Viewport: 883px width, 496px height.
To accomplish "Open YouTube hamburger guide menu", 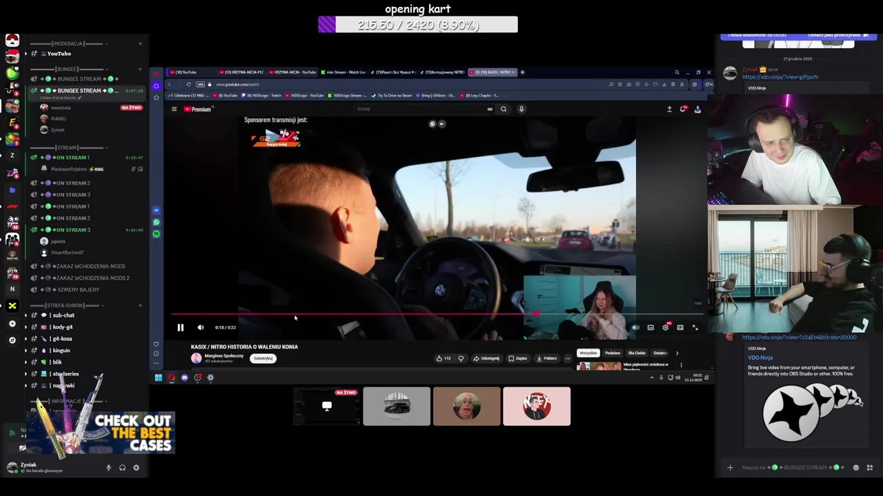I will coord(174,109).
